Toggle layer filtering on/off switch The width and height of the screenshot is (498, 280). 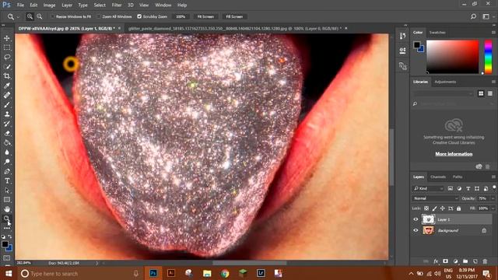(494, 187)
